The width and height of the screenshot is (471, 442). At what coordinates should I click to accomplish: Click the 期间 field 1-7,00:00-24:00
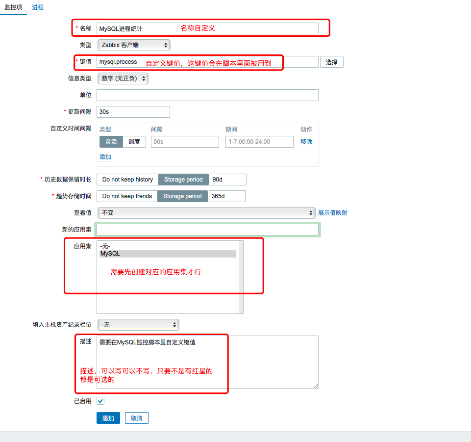pos(259,142)
